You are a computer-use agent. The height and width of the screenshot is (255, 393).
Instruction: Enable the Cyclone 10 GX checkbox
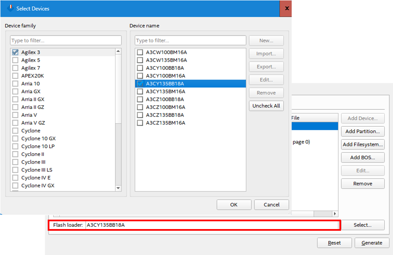tap(15, 139)
